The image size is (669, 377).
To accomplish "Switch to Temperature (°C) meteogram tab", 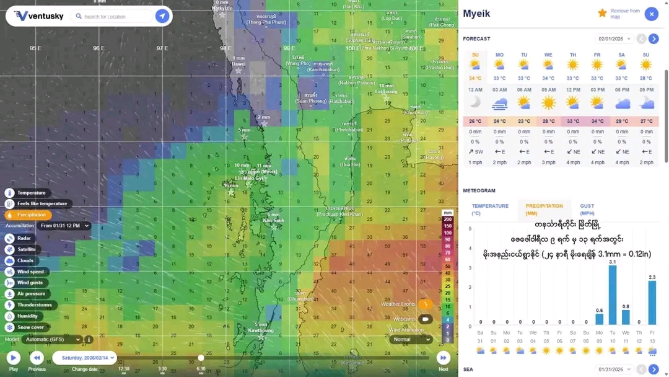I will click(x=490, y=209).
